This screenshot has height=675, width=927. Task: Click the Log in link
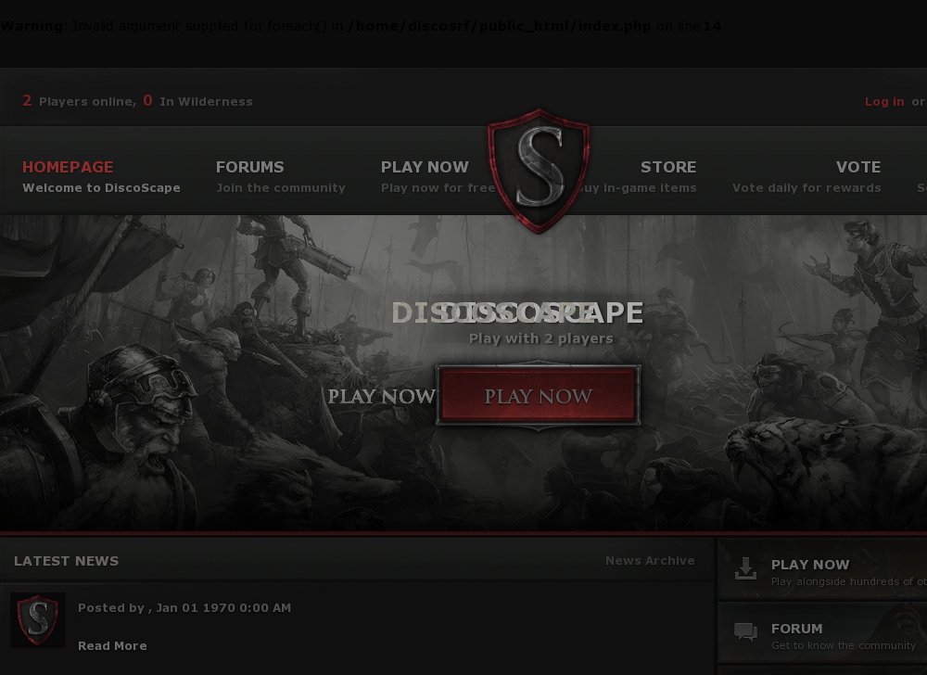pos(883,102)
